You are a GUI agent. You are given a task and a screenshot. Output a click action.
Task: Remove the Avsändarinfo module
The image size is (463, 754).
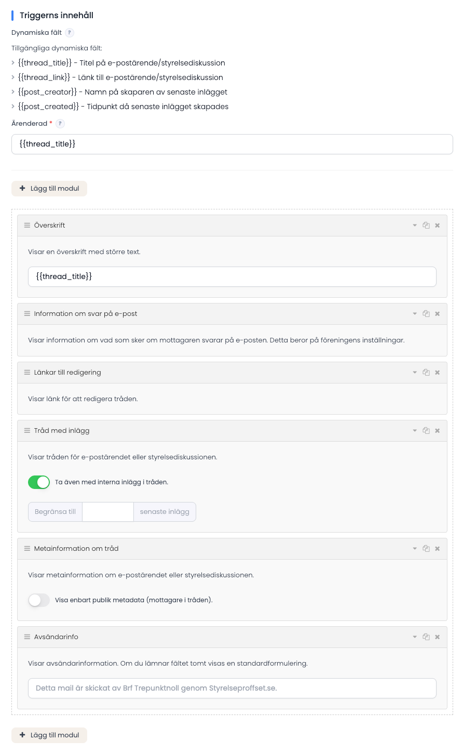point(438,637)
